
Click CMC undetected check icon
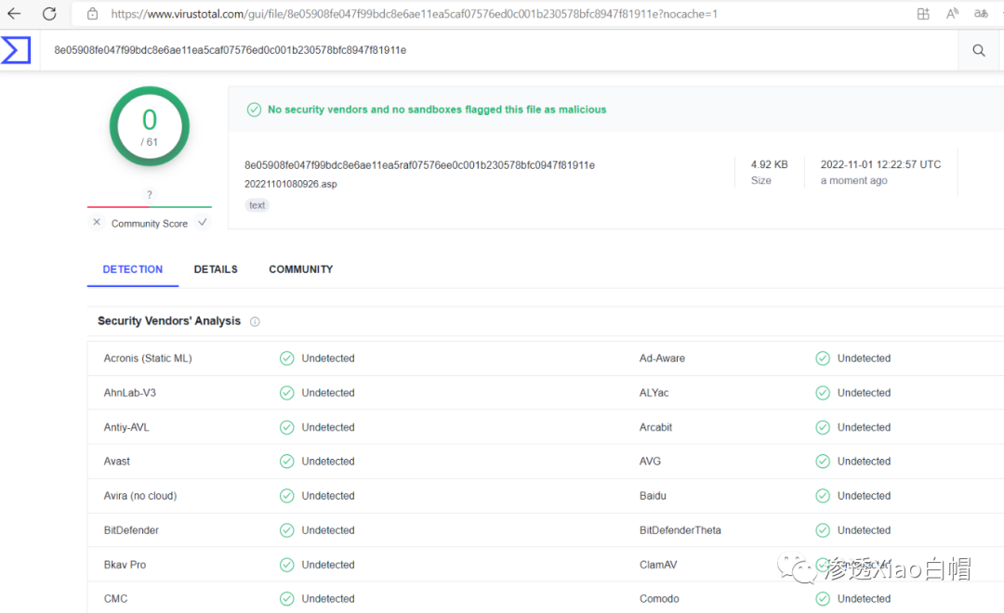point(287,599)
